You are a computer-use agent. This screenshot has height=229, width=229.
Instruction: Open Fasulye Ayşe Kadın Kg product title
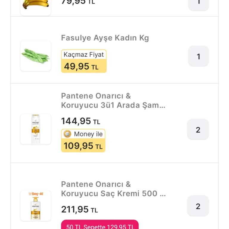pos(105,38)
